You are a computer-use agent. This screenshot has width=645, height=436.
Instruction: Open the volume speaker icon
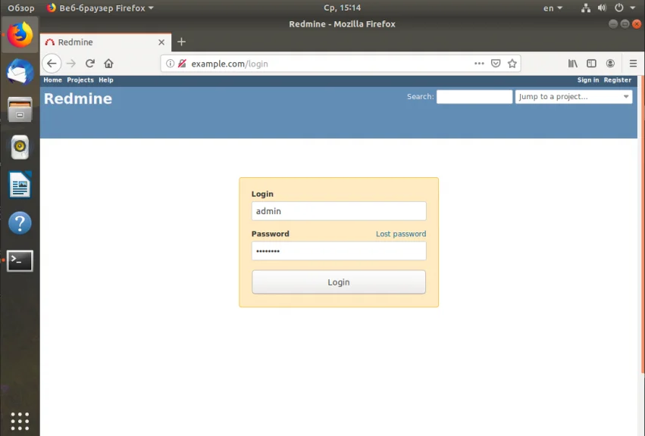[603, 8]
